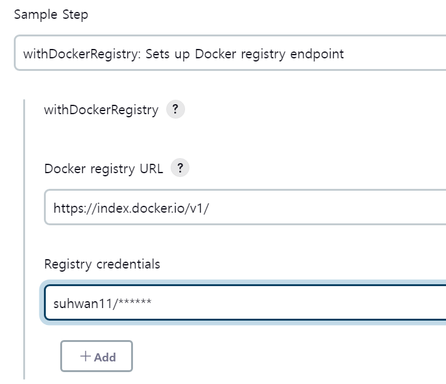Click the Sample Step label

(51, 14)
